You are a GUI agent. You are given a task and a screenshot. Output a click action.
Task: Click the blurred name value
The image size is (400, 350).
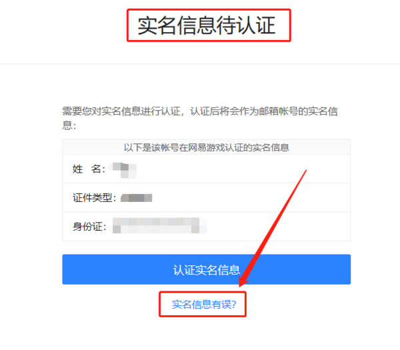(x=125, y=170)
